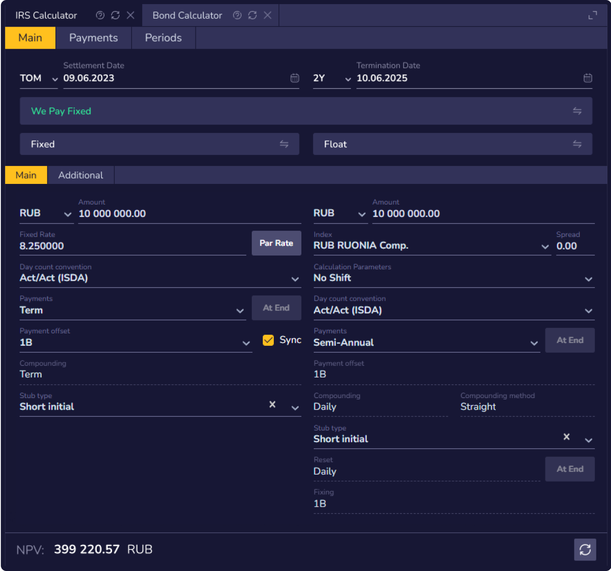611x571 pixels.
Task: Click the Fixed Rate input field
Action: coord(132,246)
